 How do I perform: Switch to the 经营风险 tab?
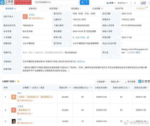[x=54, y=8]
